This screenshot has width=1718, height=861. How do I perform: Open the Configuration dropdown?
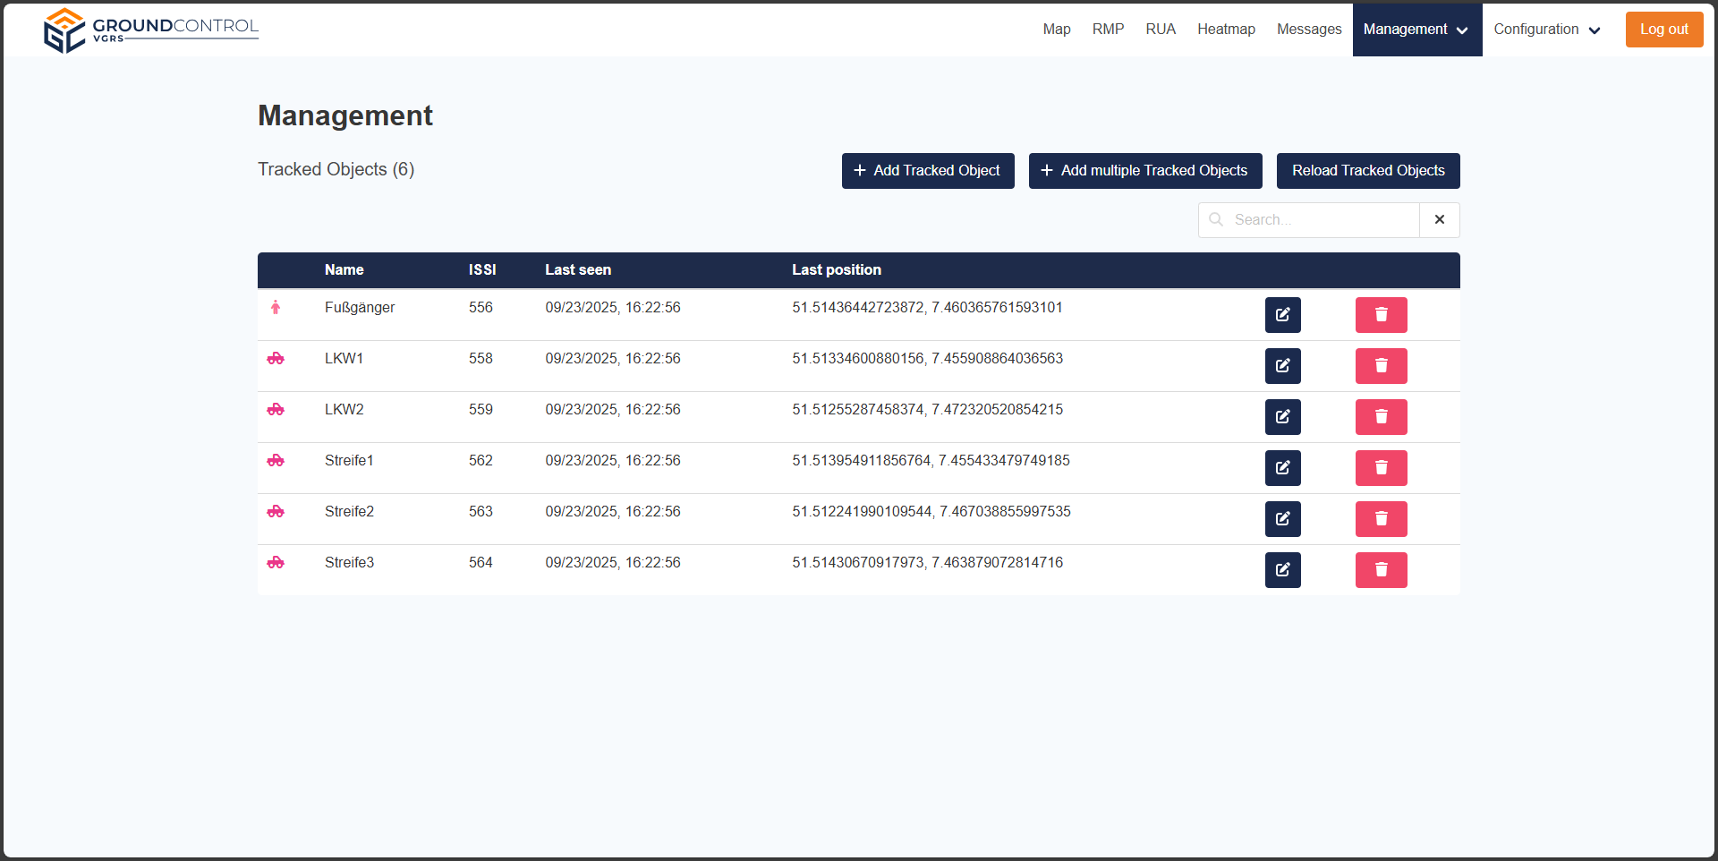coord(1546,30)
